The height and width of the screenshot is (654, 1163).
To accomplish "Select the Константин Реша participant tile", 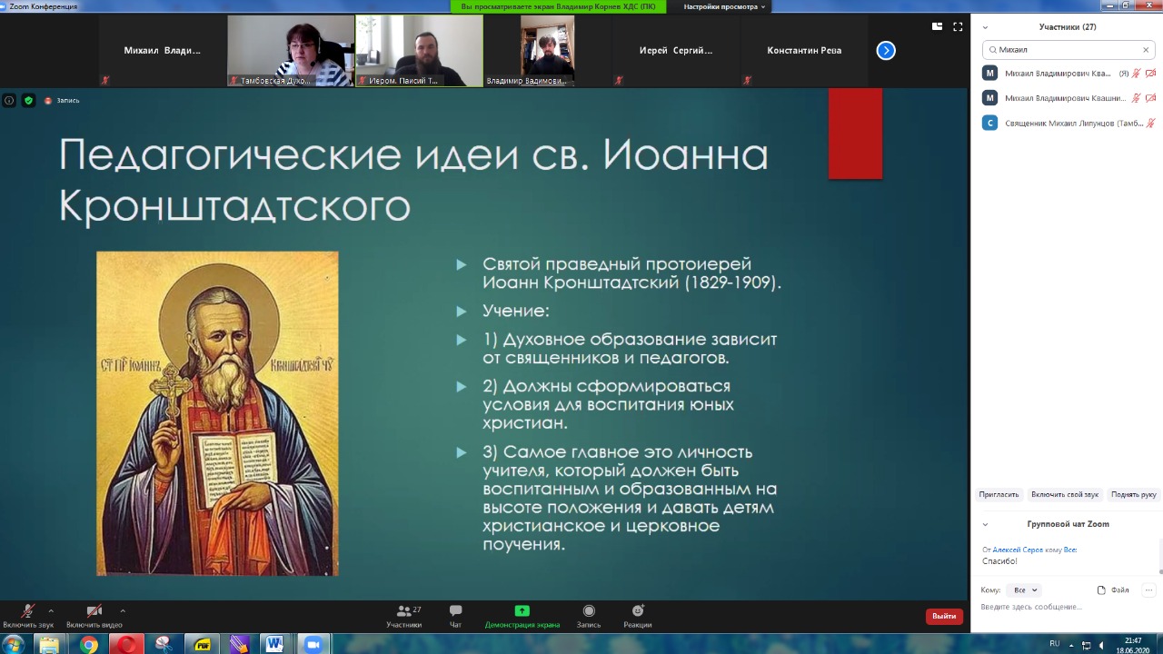I will (804, 51).
